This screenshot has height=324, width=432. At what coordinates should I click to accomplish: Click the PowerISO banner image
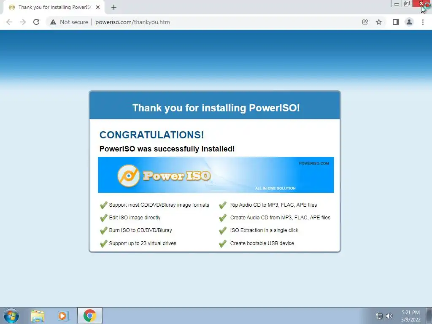click(x=216, y=175)
